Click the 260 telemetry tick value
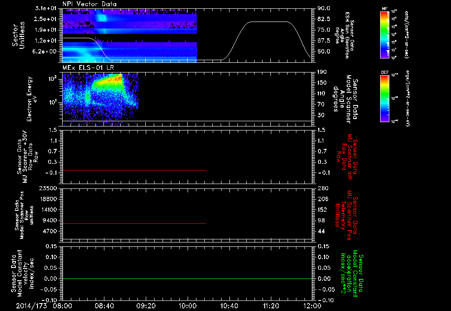The height and width of the screenshot is (311, 451). (x=322, y=188)
